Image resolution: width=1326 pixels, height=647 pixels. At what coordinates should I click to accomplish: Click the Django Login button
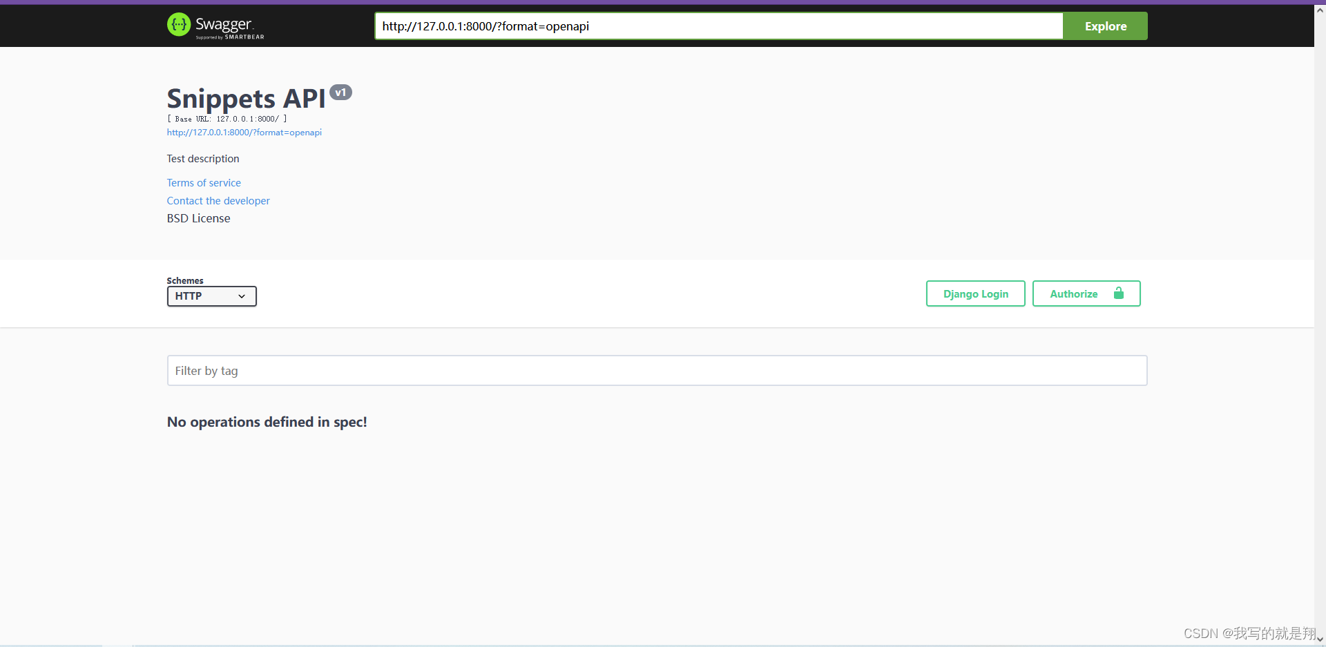[x=975, y=293]
